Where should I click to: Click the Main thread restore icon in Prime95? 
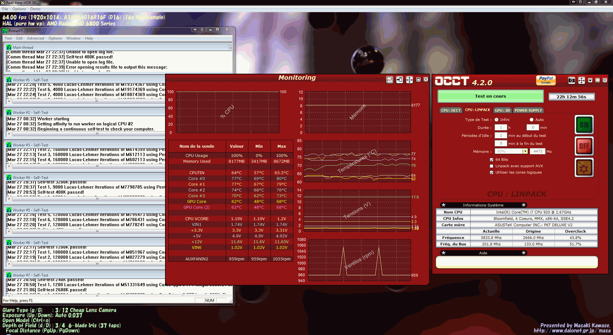(230, 48)
